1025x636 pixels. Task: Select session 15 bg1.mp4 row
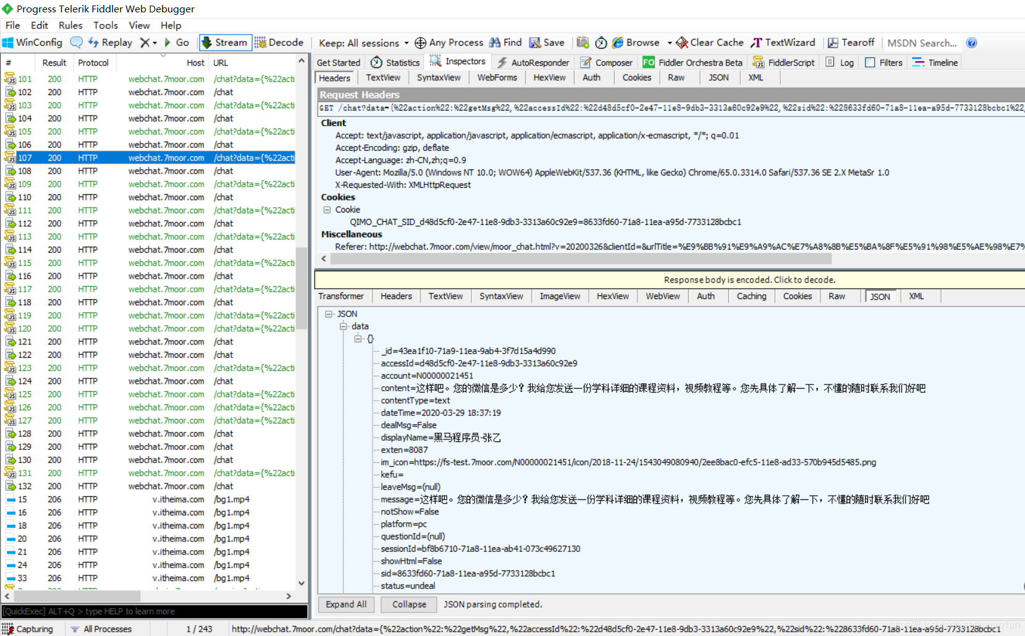pos(149,499)
